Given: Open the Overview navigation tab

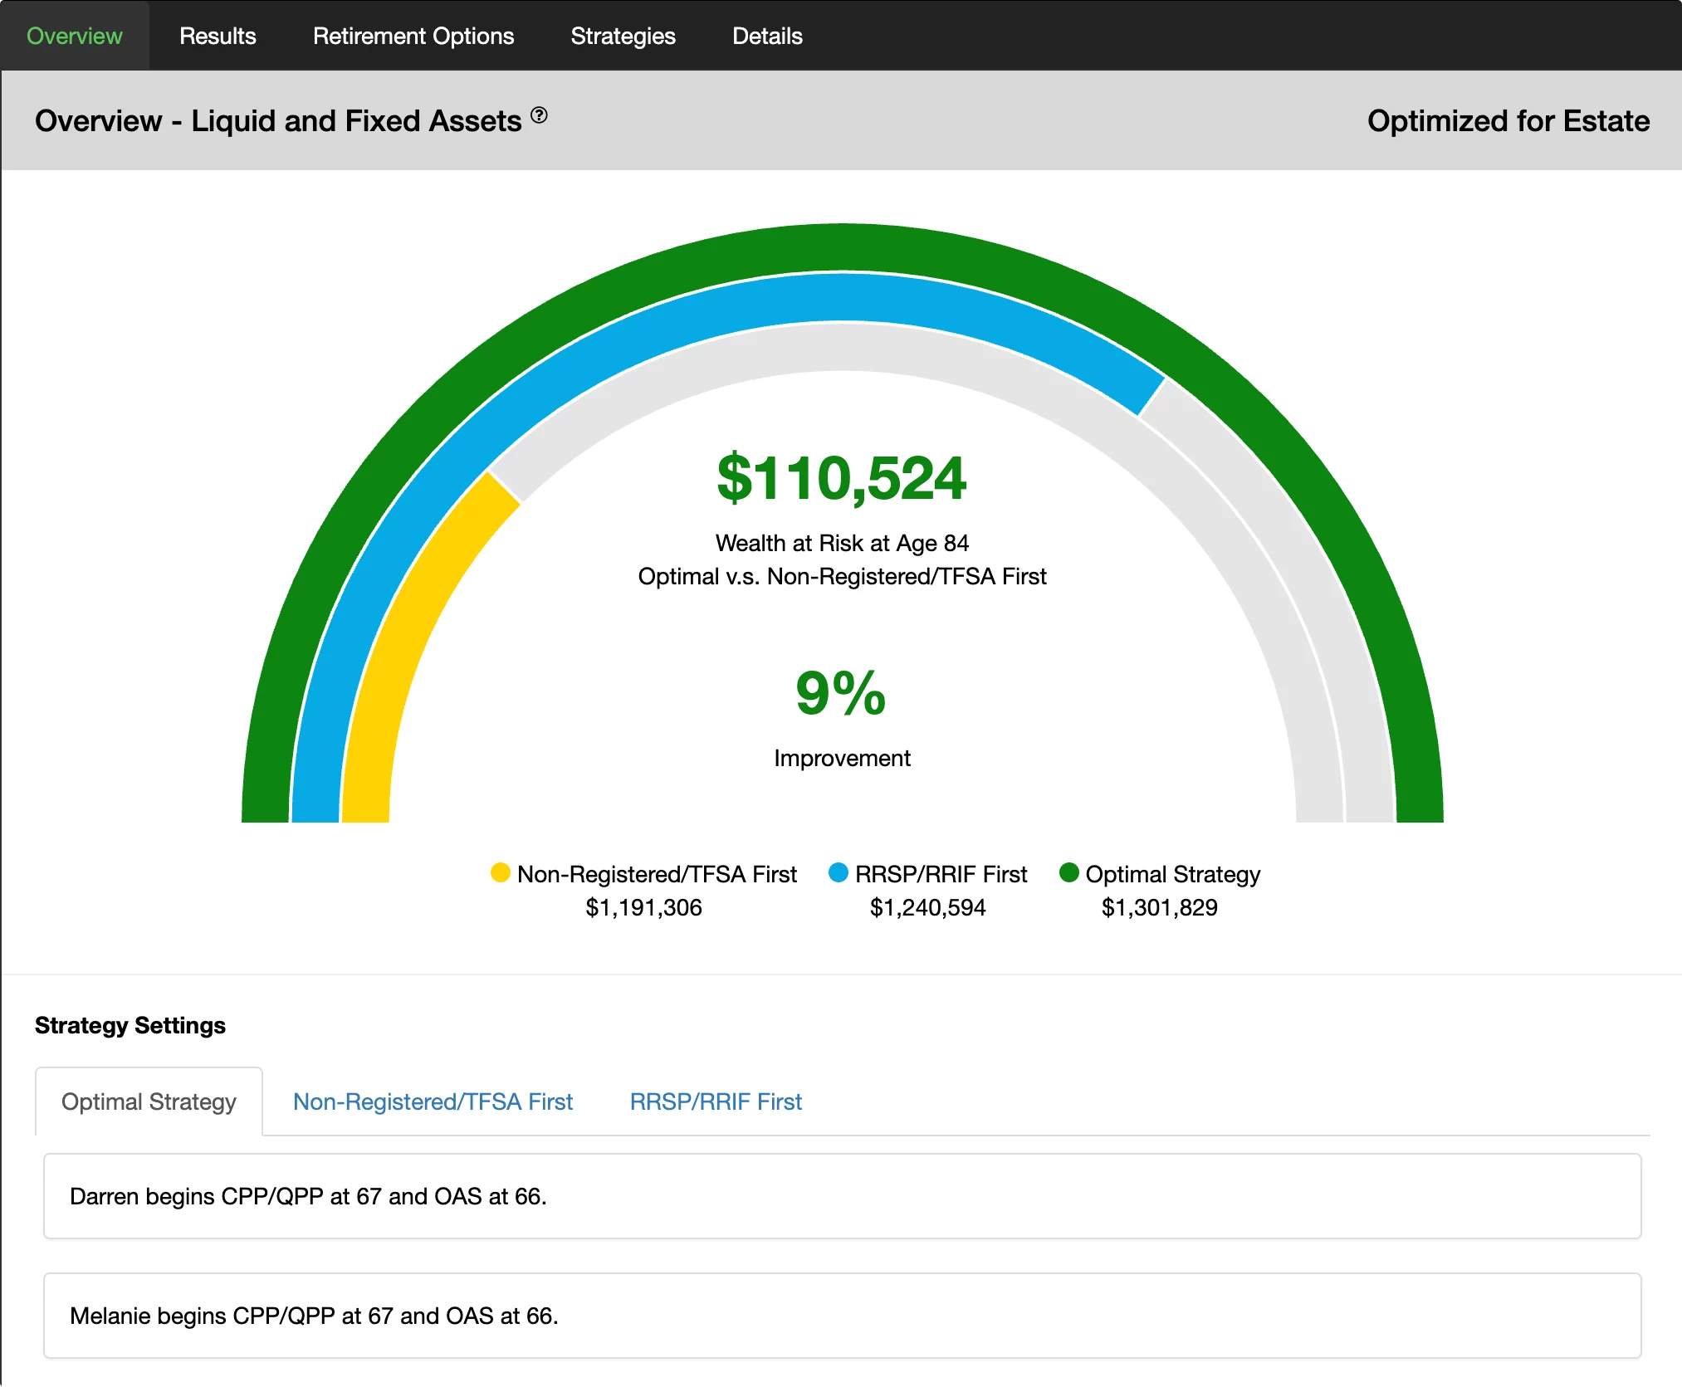Looking at the screenshot, I should 75,36.
